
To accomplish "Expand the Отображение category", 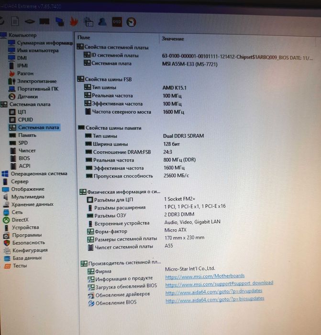I will coord(28,189).
